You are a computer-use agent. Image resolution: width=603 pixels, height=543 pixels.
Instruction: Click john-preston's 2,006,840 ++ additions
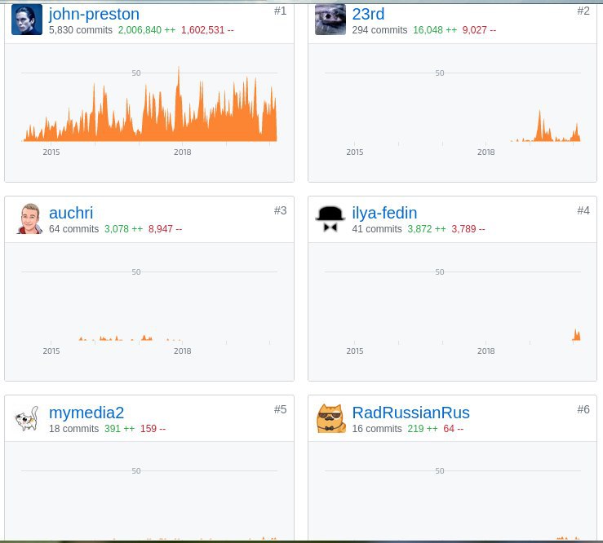click(147, 30)
